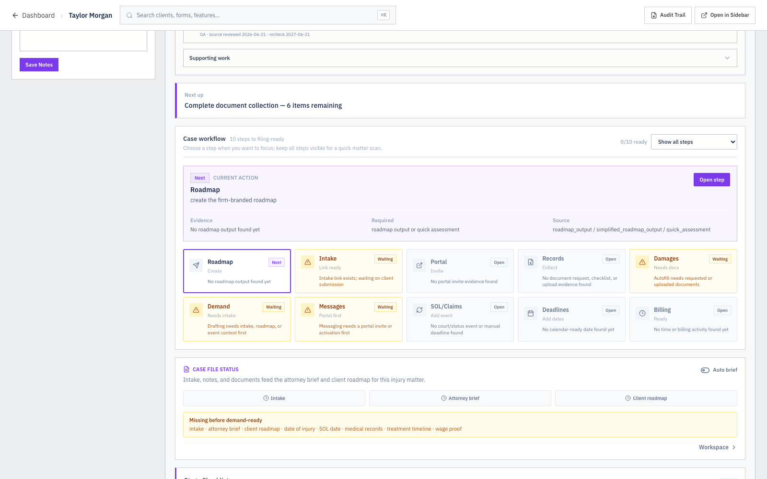Click the back arrow icon next to Dashboard
Screen dimensions: 767x479
pos(15,15)
